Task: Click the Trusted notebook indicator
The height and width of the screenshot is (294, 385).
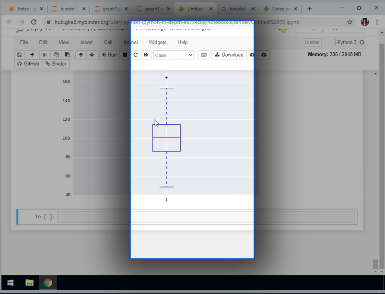Action: click(312, 43)
